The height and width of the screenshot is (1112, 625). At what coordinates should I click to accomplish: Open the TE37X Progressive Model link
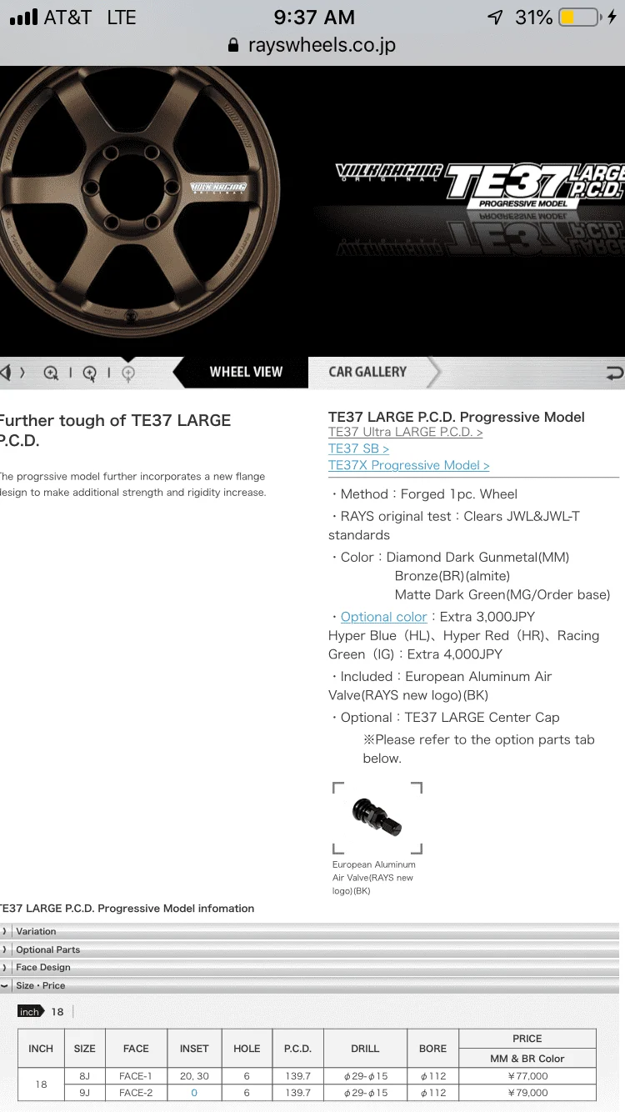click(409, 465)
